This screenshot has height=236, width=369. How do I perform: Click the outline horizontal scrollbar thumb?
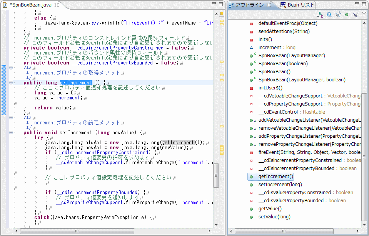tap(284, 231)
